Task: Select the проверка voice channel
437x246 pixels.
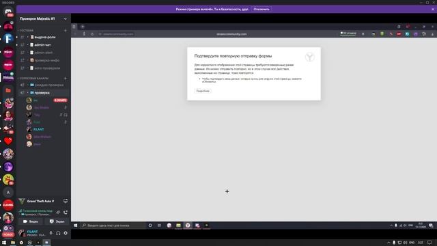Action: 43,93
